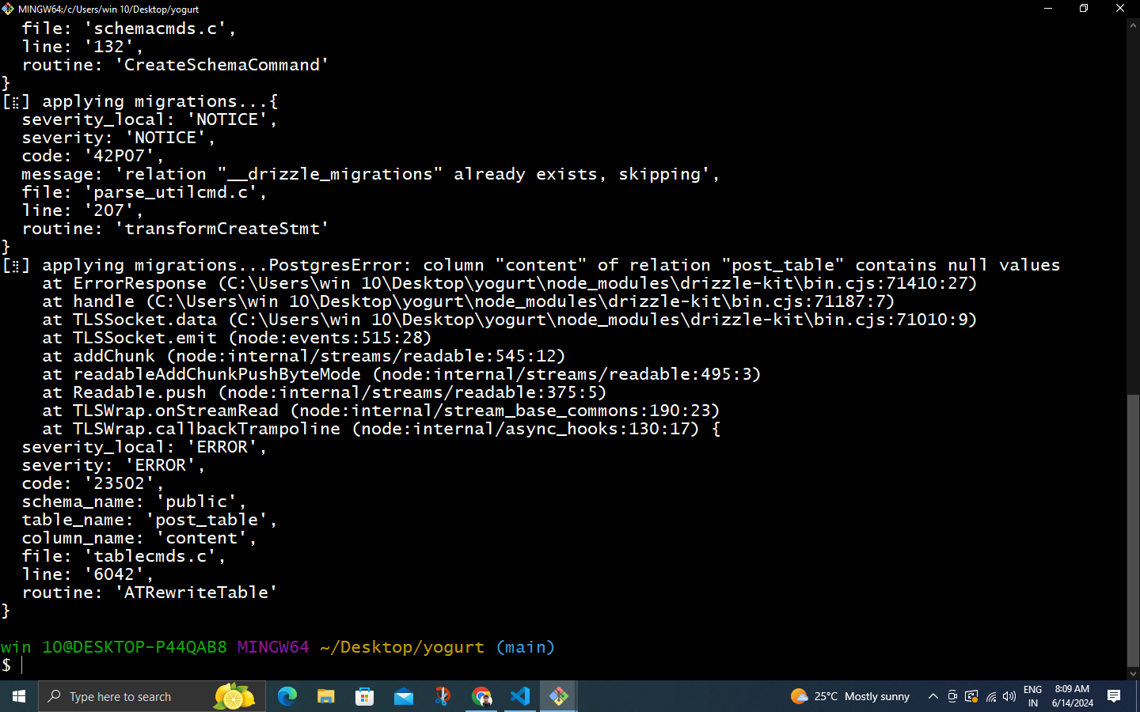Viewport: 1140px width, 712px height.
Task: Launch Microsoft Edge from the taskbar
Action: [287, 696]
